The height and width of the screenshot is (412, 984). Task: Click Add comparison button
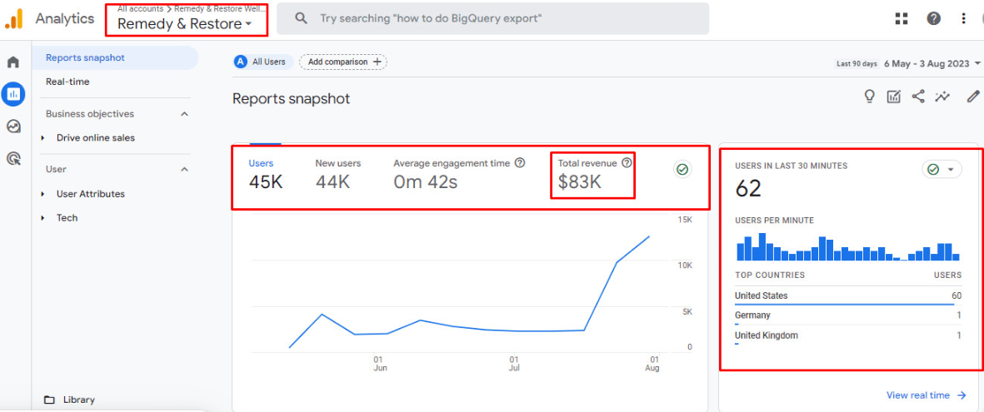[343, 62]
